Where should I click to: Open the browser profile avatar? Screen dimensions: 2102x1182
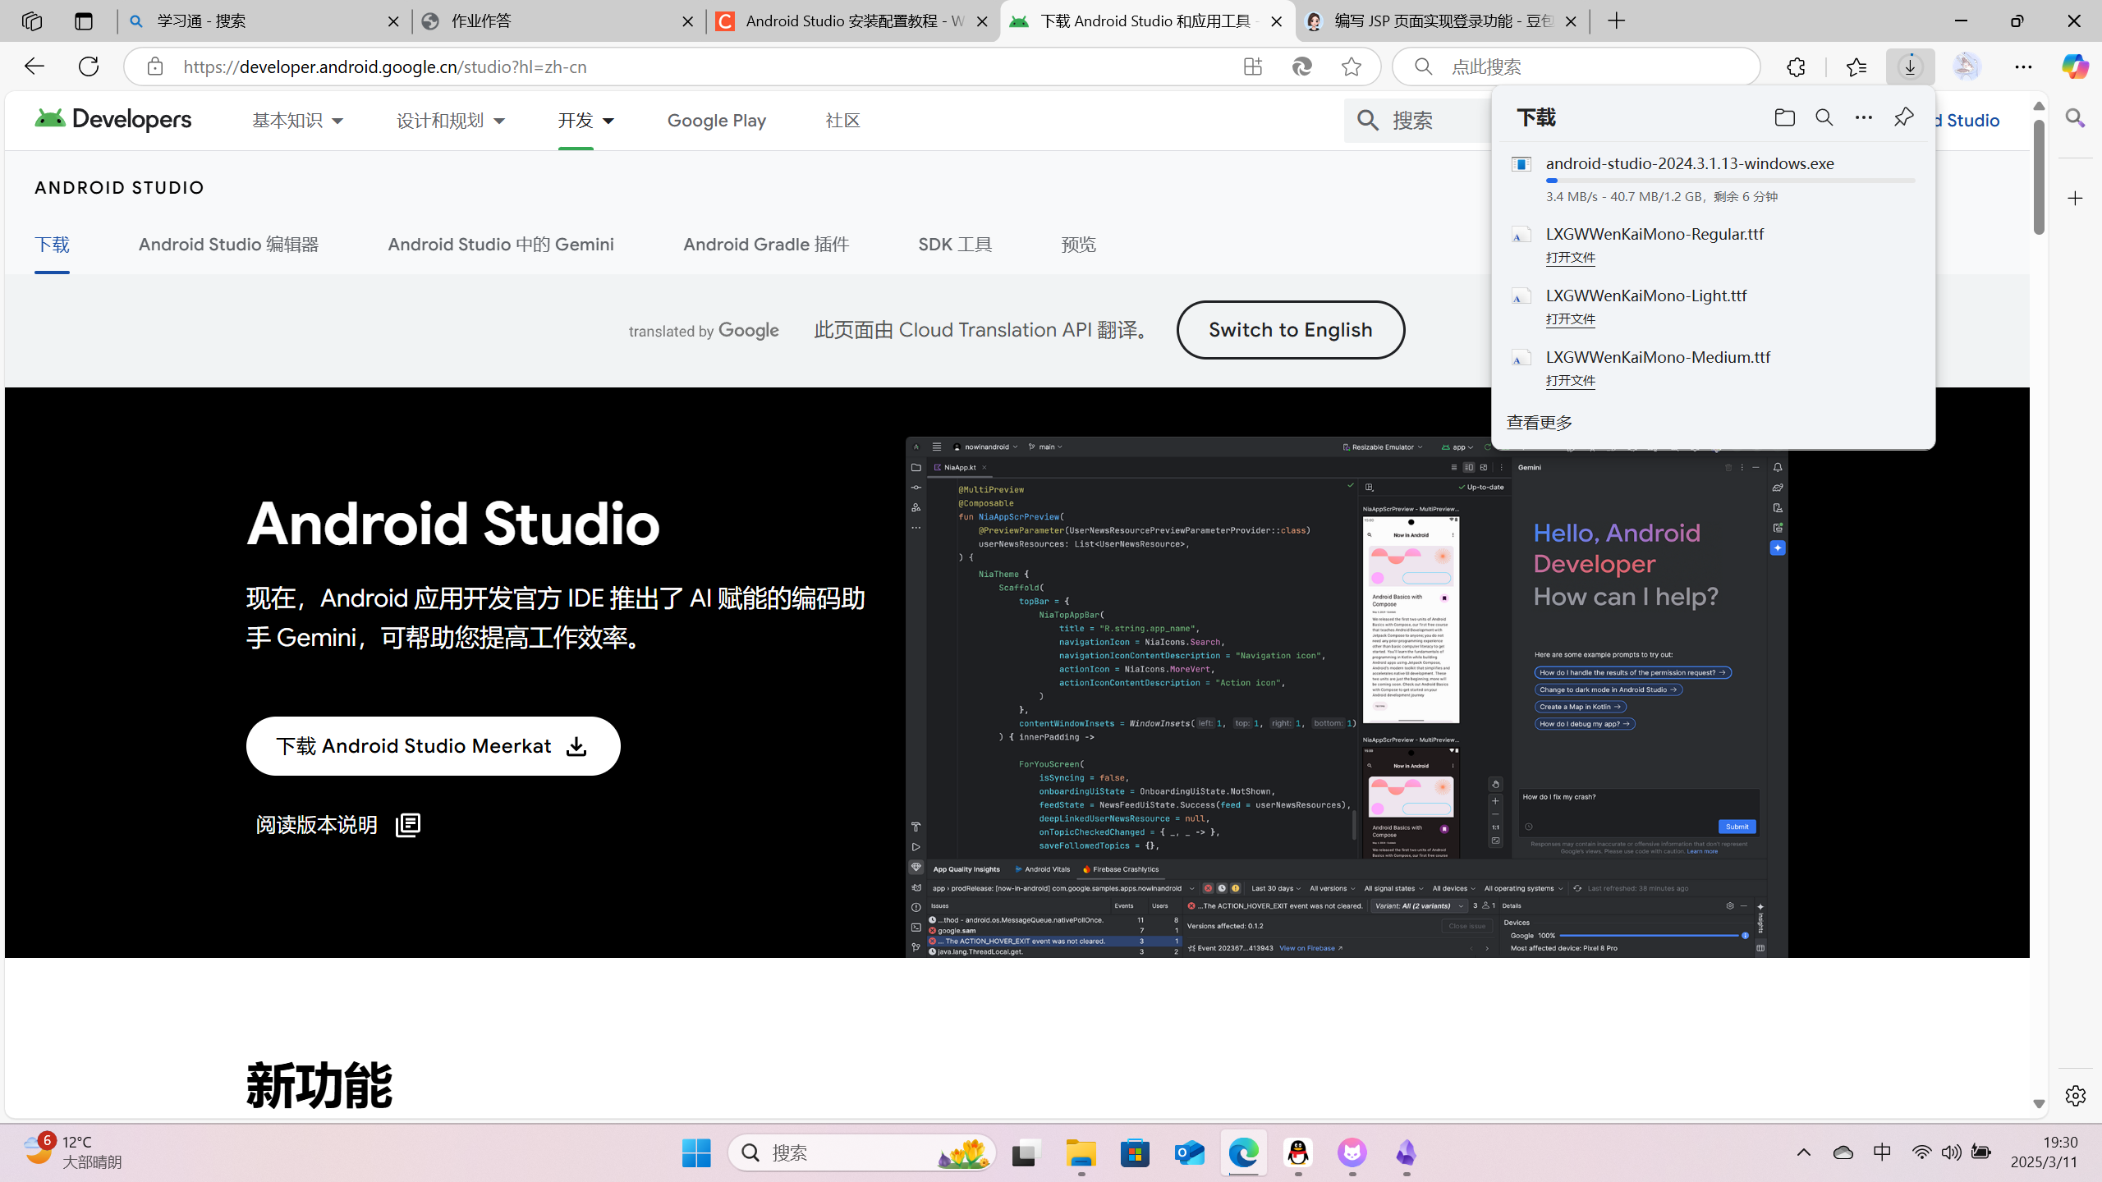point(1966,66)
